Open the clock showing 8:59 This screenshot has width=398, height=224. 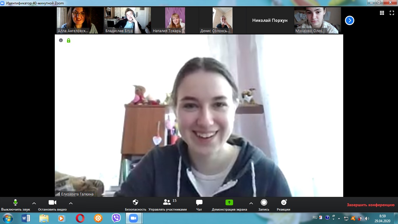click(383, 218)
